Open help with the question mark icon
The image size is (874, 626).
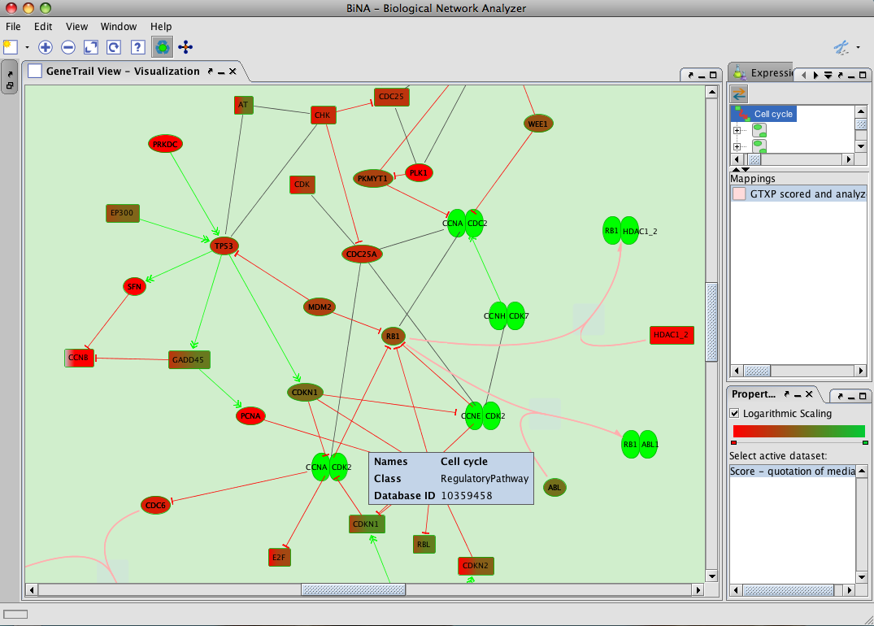137,47
